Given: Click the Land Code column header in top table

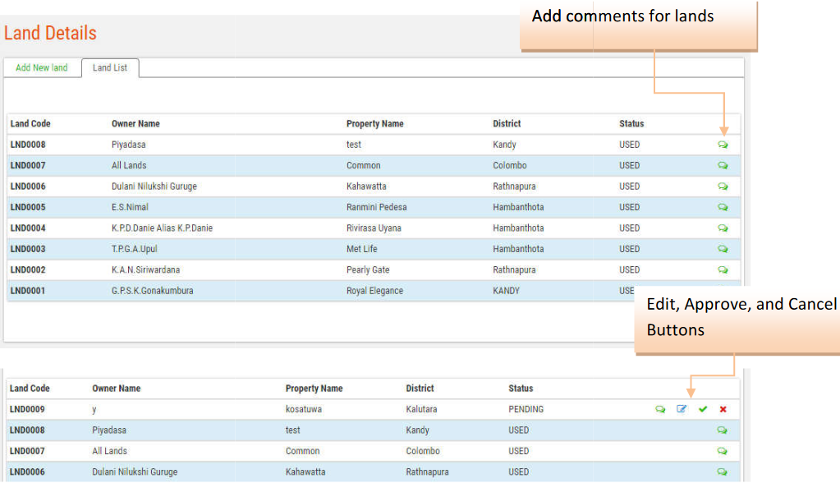Looking at the screenshot, I should point(30,124).
